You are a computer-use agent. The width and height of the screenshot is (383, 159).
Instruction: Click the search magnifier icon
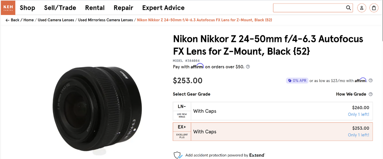(x=348, y=8)
